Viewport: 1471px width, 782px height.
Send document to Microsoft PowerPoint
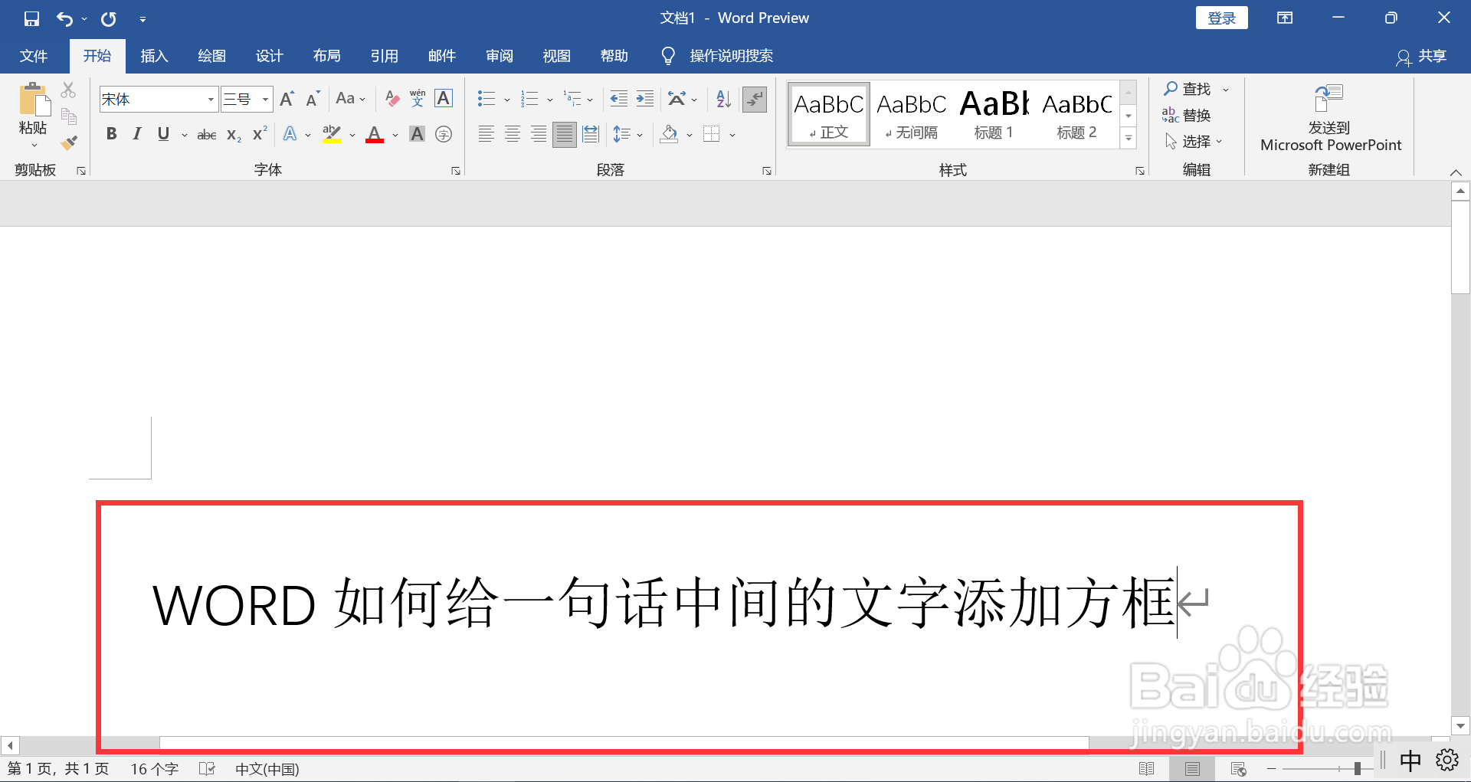pos(1330,118)
